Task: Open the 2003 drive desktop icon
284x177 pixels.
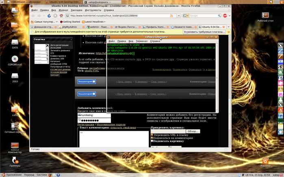Action: 15,78
